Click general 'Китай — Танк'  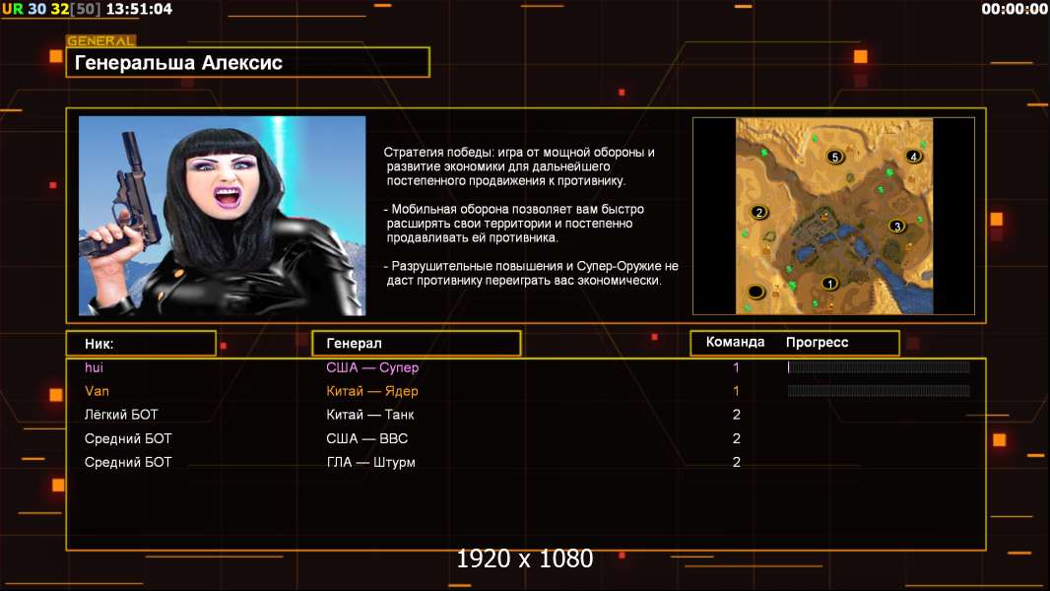pos(370,415)
